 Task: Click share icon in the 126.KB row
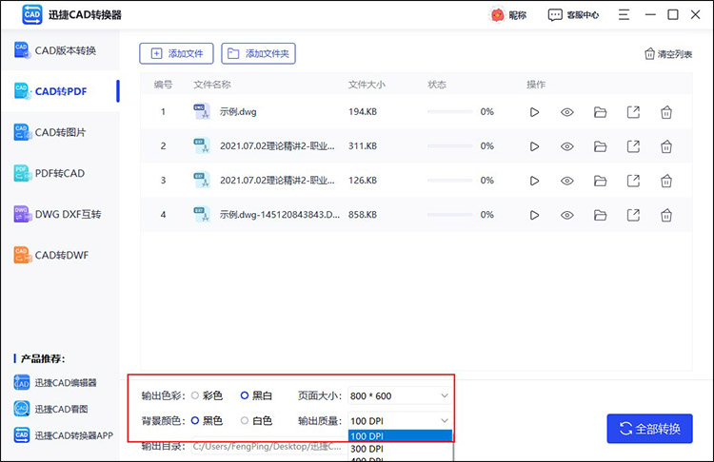pos(633,181)
